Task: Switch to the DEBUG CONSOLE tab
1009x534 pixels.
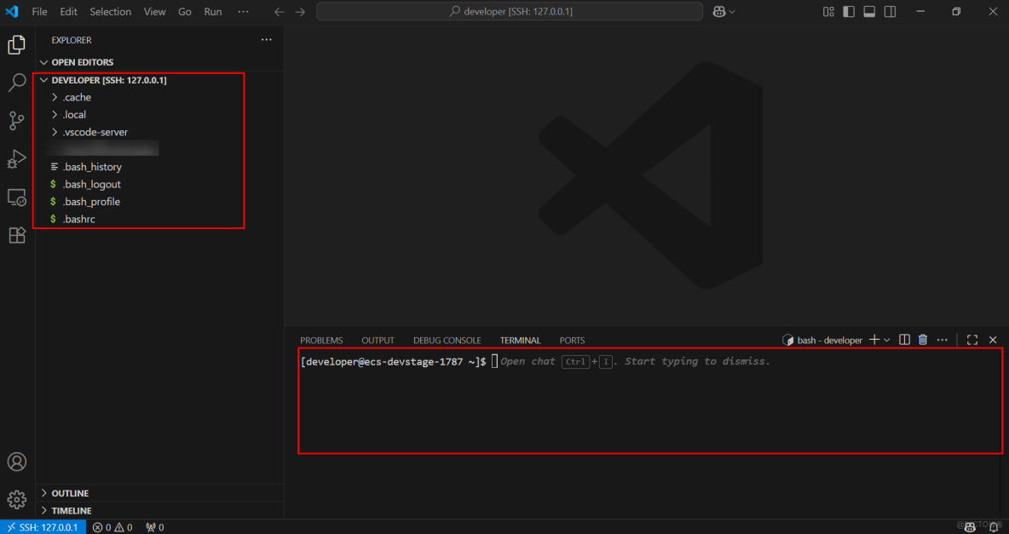Action: [447, 341]
